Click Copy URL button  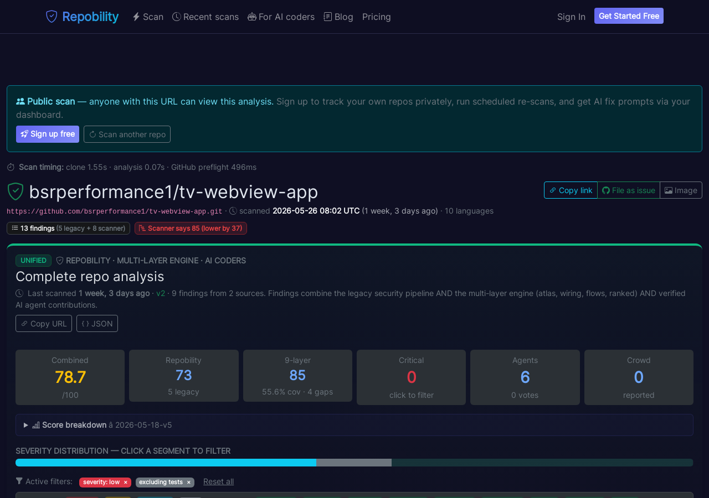tap(44, 323)
